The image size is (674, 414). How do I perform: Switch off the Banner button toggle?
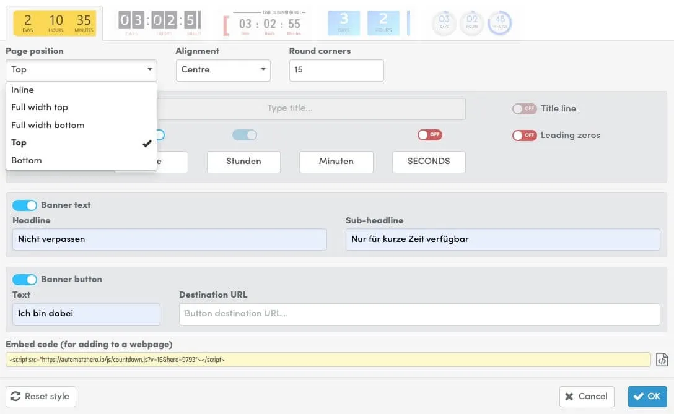pyautogui.click(x=25, y=280)
